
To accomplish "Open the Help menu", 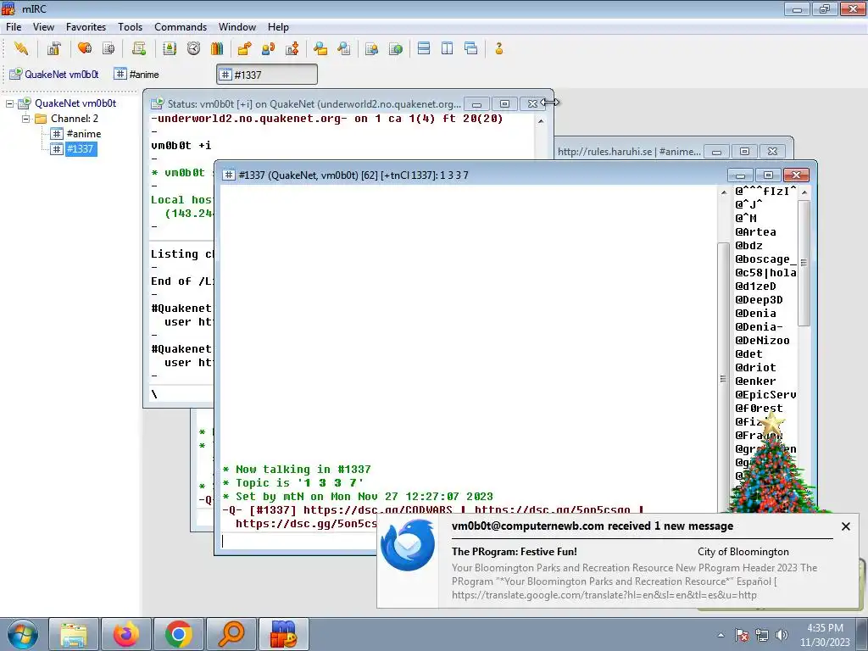I will coord(278,27).
